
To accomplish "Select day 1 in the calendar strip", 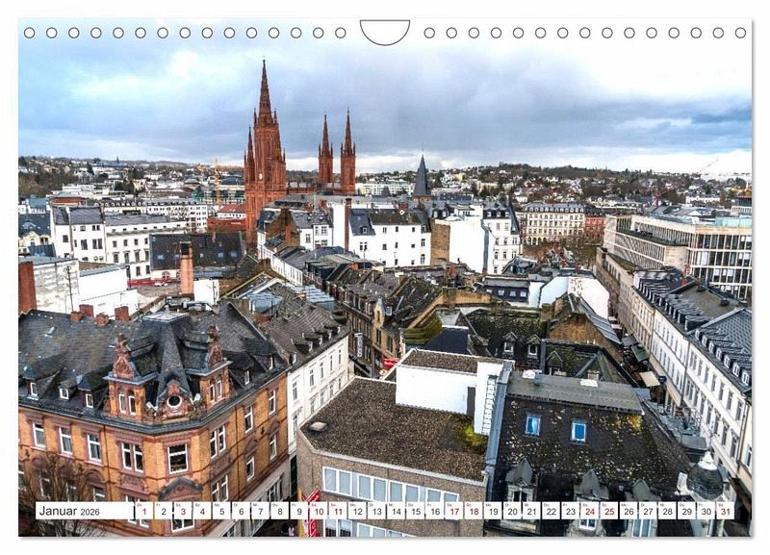I will 142,511.
